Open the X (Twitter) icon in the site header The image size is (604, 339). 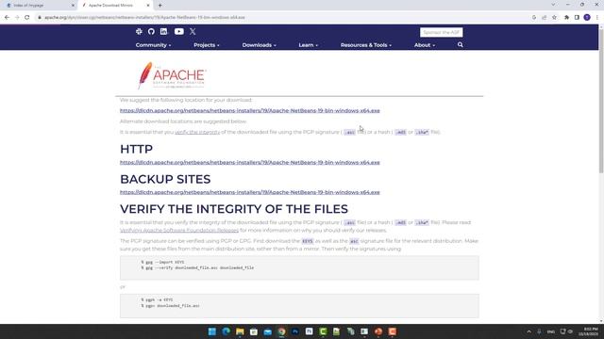tap(193, 31)
